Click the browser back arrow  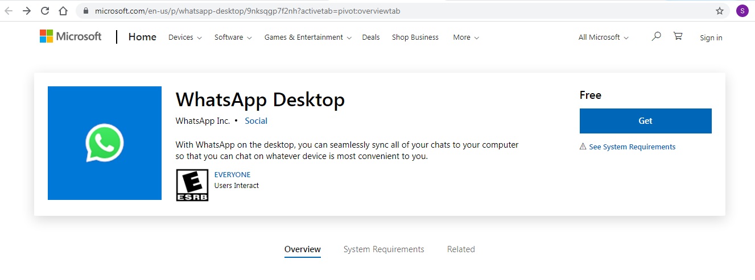9,11
